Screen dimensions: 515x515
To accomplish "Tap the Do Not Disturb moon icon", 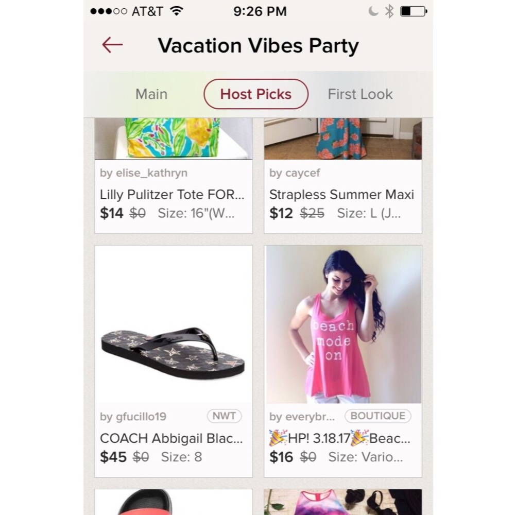I will click(x=373, y=11).
